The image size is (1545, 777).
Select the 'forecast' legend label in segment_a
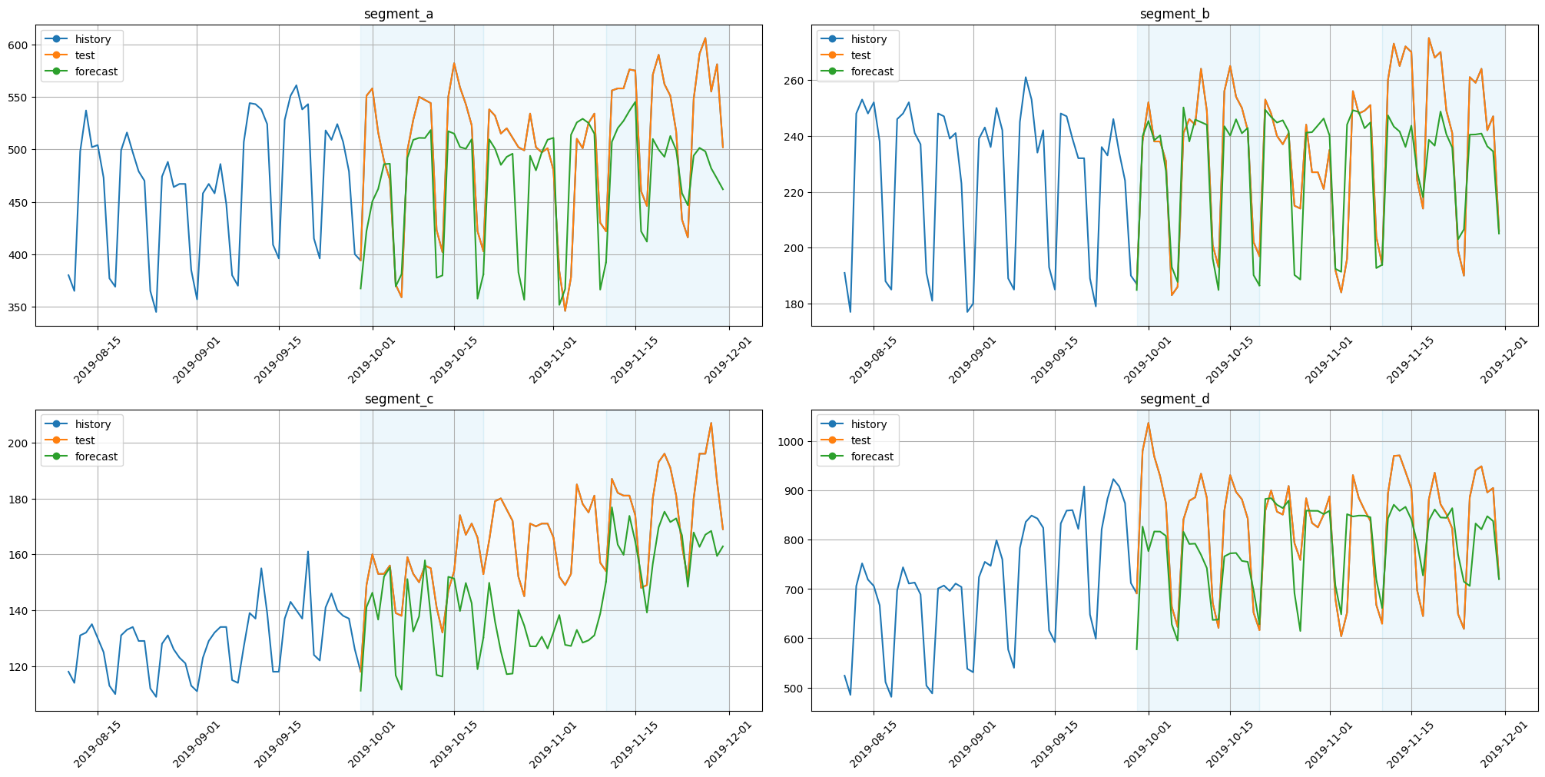(97, 71)
